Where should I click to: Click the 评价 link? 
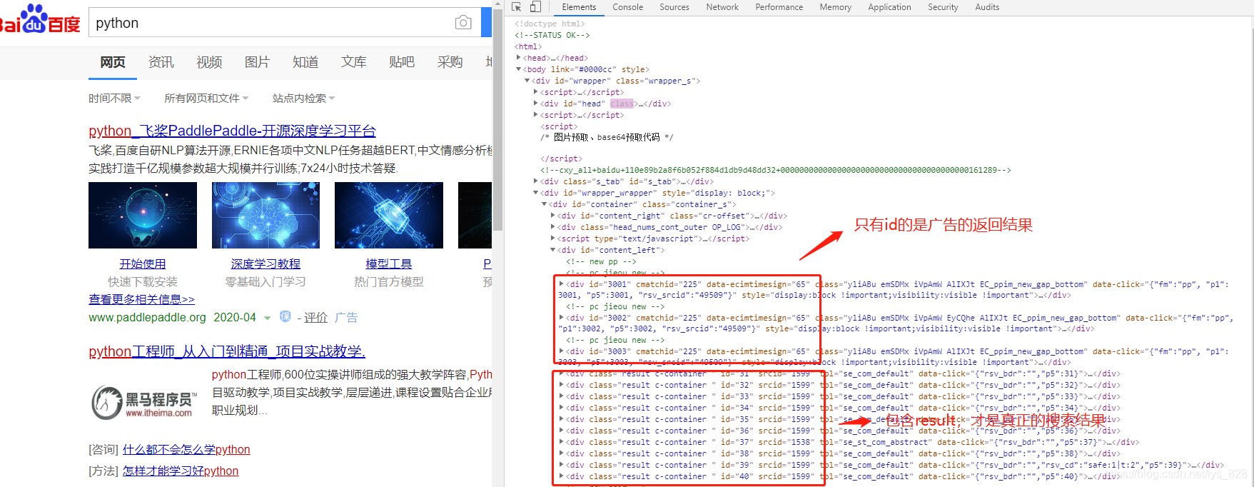click(315, 318)
